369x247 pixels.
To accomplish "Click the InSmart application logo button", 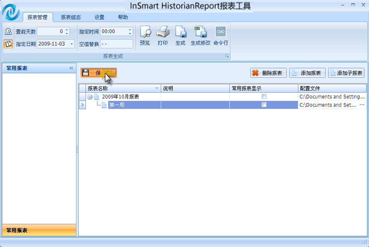I will [11, 12].
